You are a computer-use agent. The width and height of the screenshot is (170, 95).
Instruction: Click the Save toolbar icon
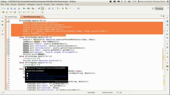(8, 8)
